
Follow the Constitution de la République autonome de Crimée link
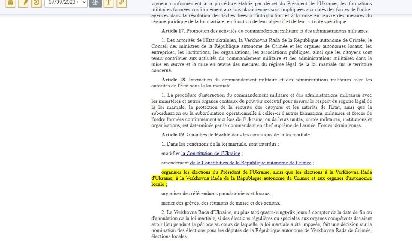click(x=251, y=163)
